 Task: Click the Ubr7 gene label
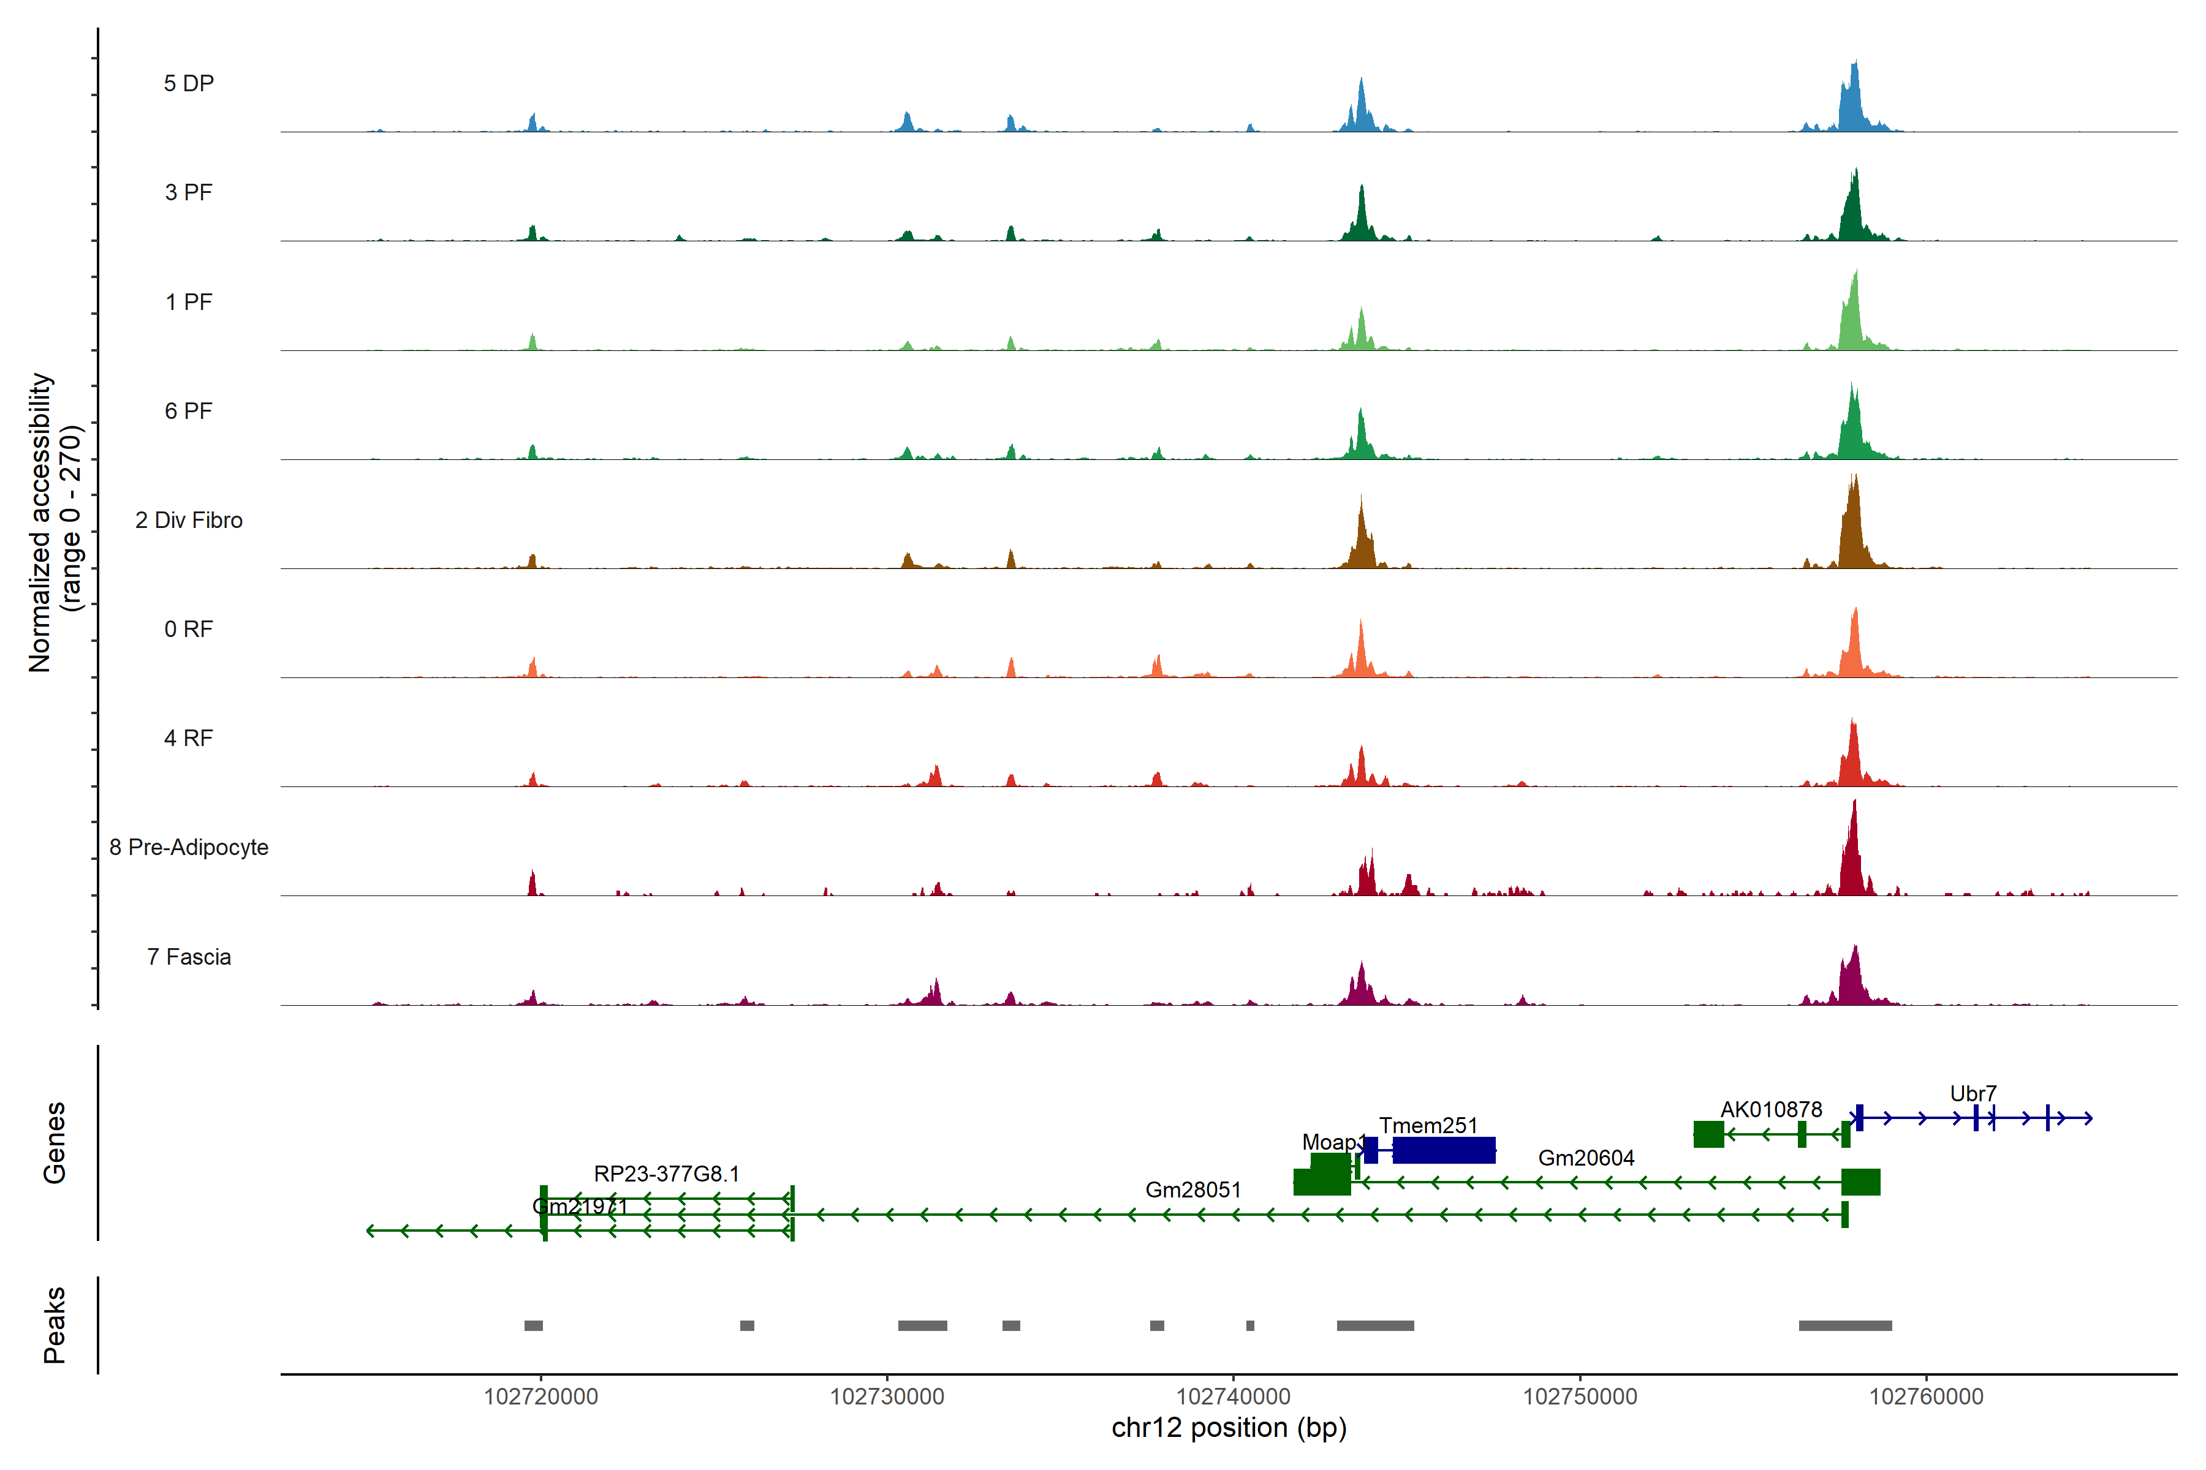(1973, 1093)
